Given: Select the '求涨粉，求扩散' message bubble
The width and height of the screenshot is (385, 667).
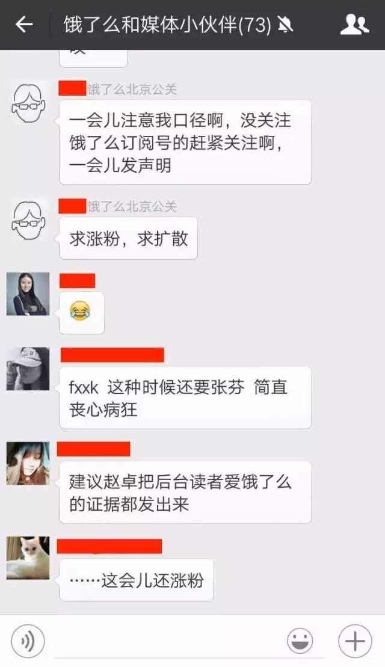Looking at the screenshot, I should pos(128,238).
